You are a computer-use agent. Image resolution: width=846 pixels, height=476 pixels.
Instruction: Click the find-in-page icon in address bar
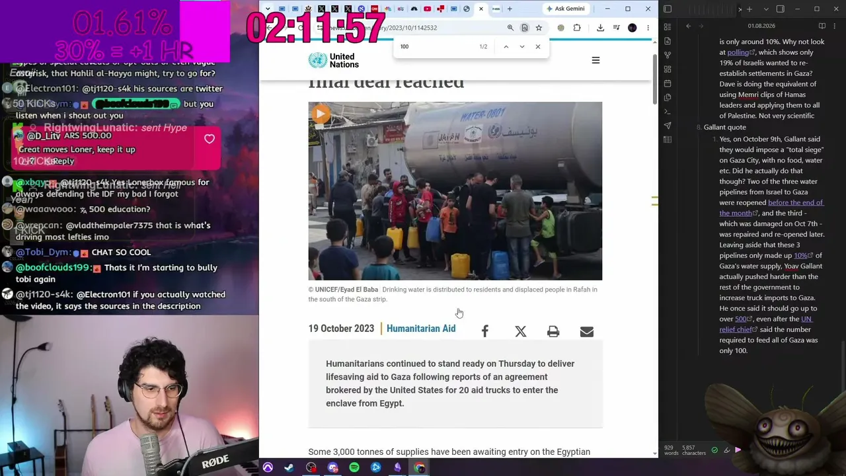pyautogui.click(x=524, y=28)
